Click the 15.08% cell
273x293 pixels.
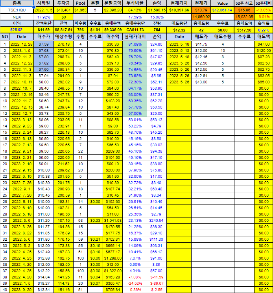click(x=157, y=17)
